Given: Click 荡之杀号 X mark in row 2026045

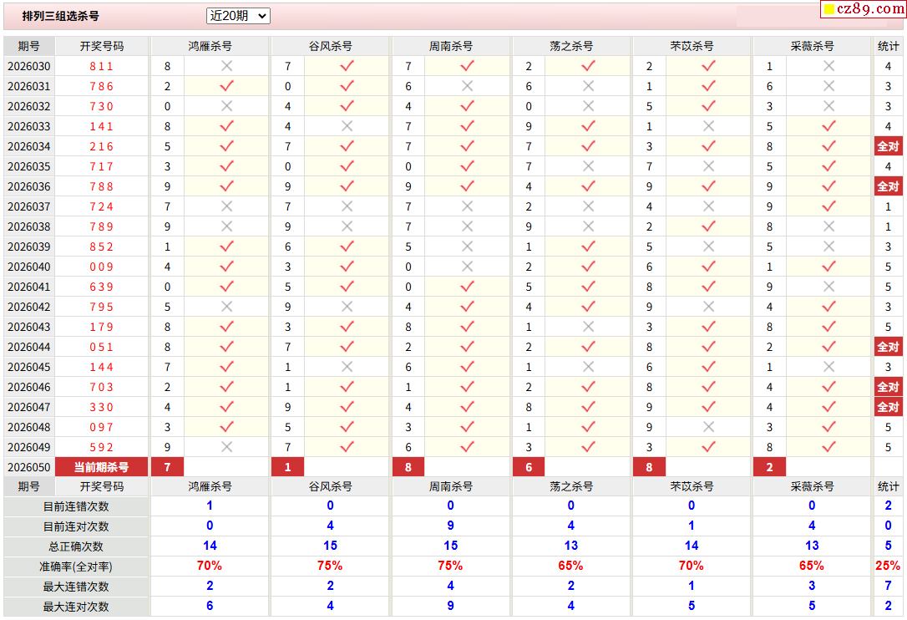Looking at the screenshot, I should coord(588,367).
